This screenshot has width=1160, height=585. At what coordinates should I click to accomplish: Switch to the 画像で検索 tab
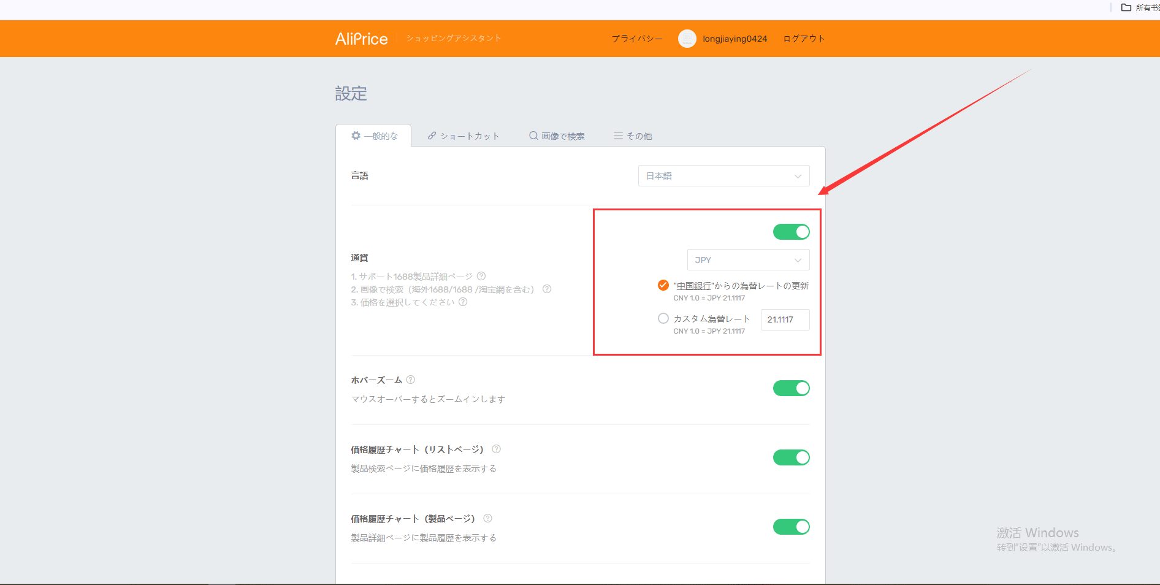pos(557,136)
